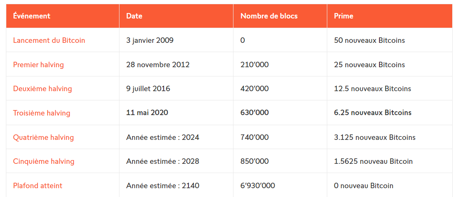The image size is (456, 197).
Task: Click the 0 nouveau Bitcoin cell
Action: click(x=364, y=185)
